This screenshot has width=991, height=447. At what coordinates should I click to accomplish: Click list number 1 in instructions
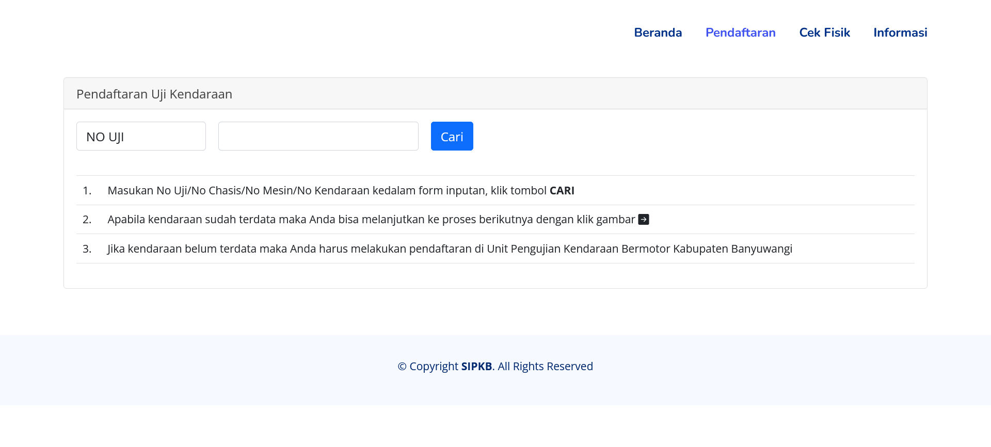click(x=87, y=191)
